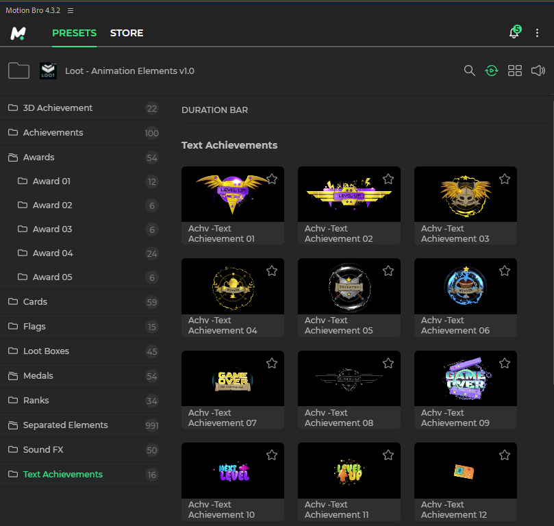Select the Award 02 subfolder

pyautogui.click(x=81, y=205)
